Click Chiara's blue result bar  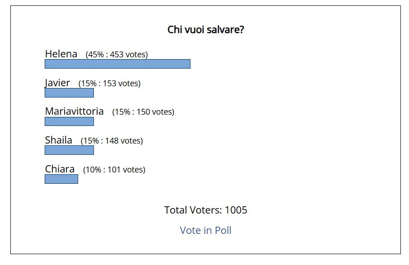(61, 179)
